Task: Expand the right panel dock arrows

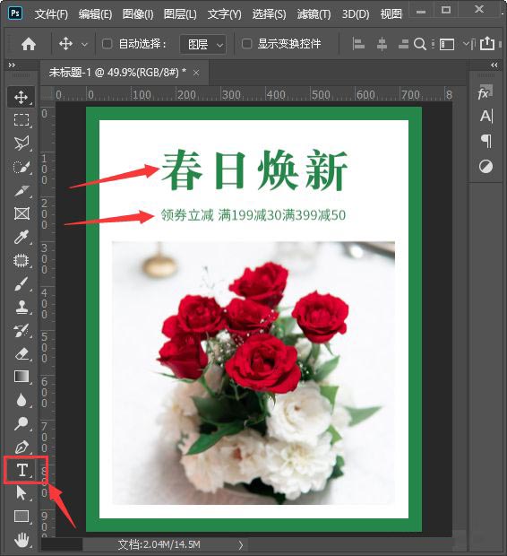Action: click(494, 65)
